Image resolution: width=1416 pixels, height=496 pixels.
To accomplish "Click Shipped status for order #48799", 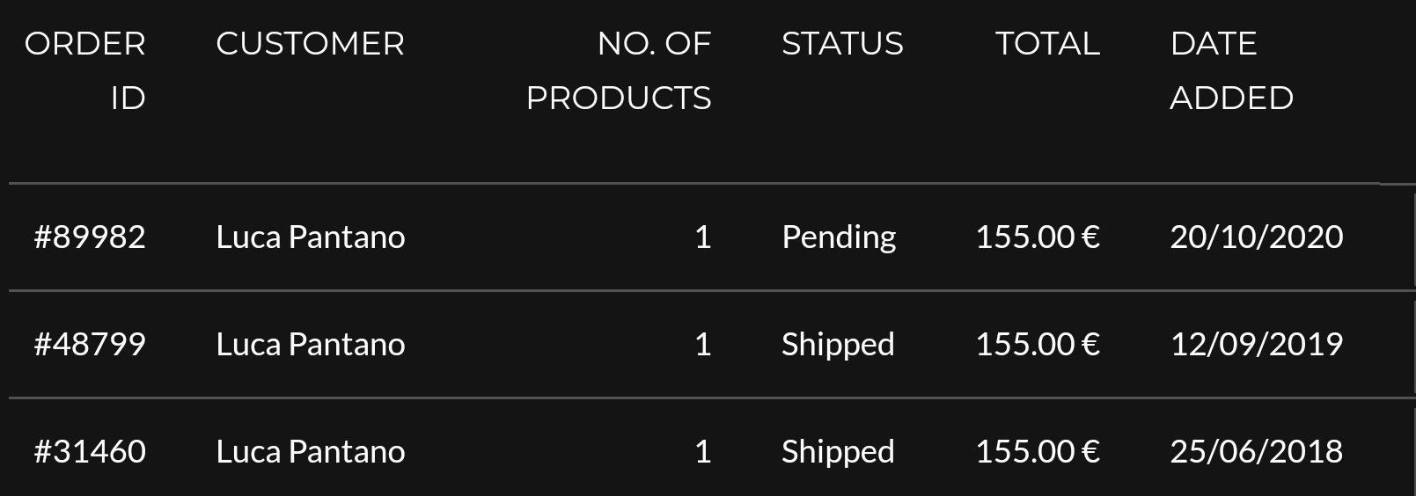I will [x=838, y=345].
